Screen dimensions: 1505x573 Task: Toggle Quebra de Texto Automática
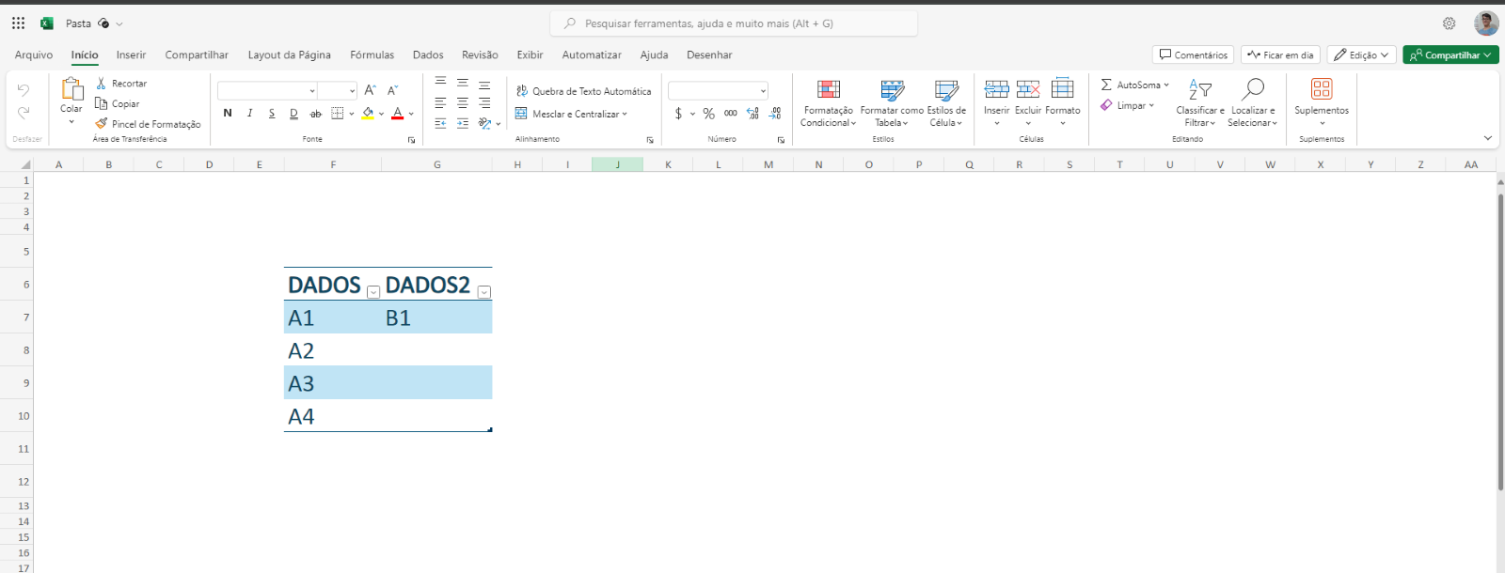[x=583, y=91]
